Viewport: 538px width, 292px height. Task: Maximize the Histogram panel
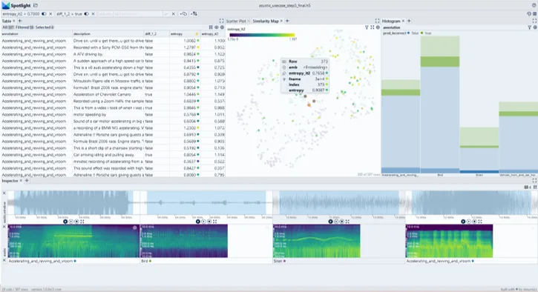coord(534,21)
